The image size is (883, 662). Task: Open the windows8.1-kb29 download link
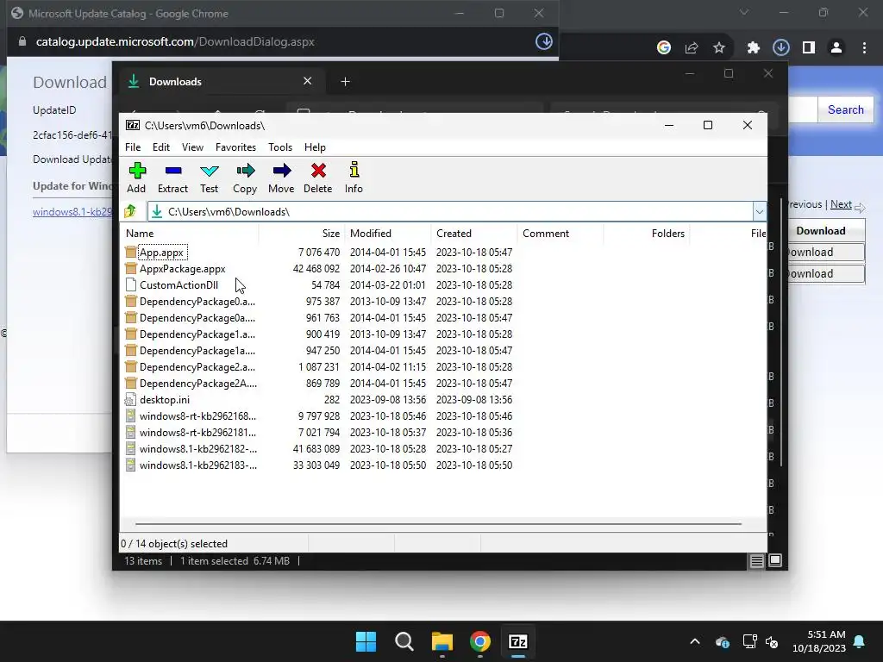[72, 212]
